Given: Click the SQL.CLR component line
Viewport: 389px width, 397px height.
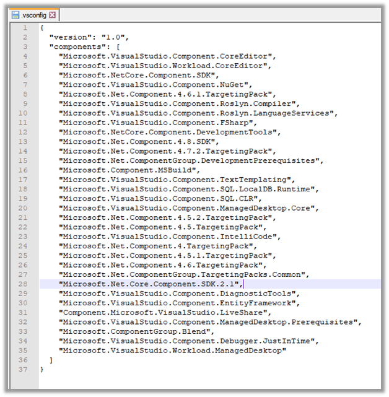Looking at the screenshot, I should pos(160,198).
